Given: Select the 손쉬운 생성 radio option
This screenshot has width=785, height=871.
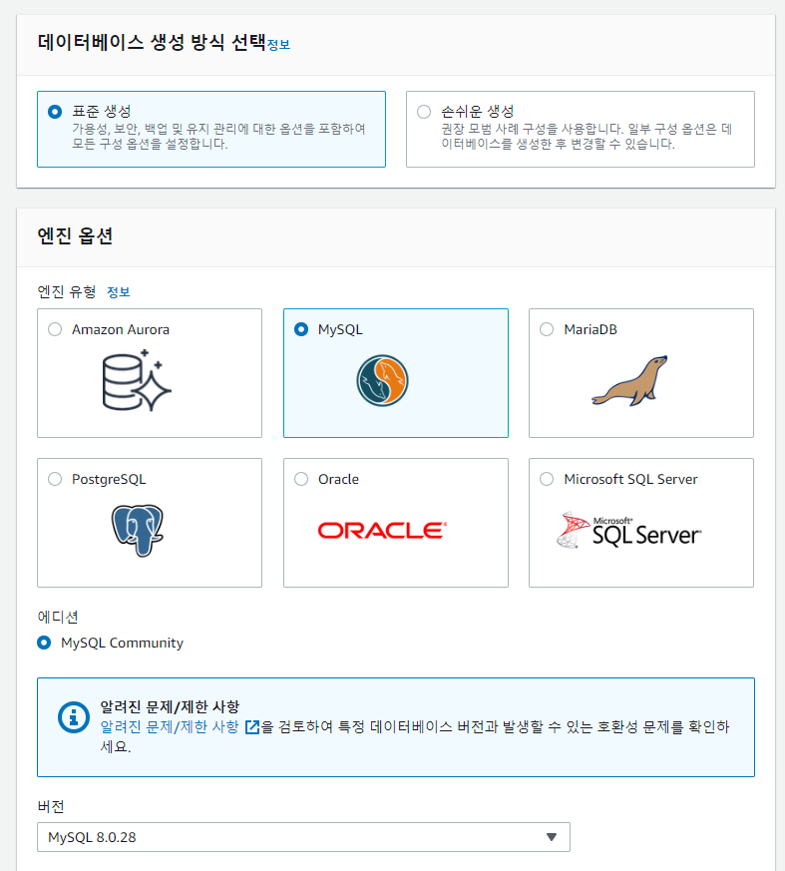Looking at the screenshot, I should [424, 112].
